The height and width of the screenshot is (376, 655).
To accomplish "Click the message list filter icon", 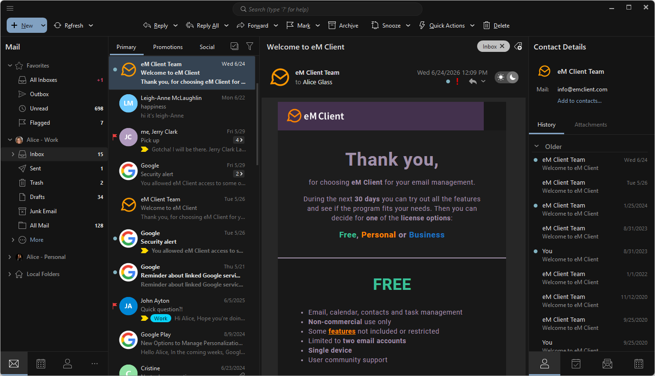I will (250, 46).
